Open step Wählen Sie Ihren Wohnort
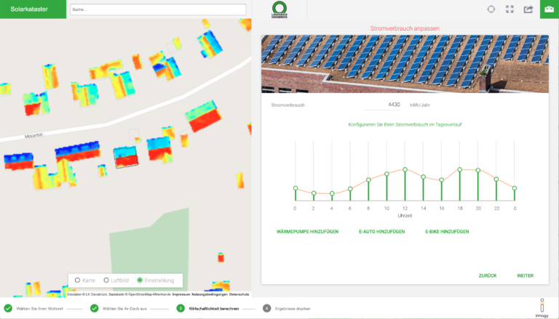559x319 pixels. click(39, 309)
